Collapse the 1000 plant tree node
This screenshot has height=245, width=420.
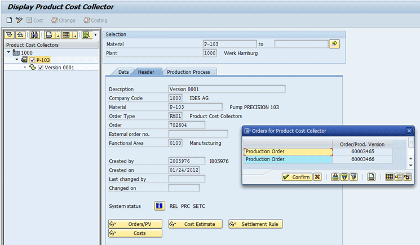coord(8,52)
